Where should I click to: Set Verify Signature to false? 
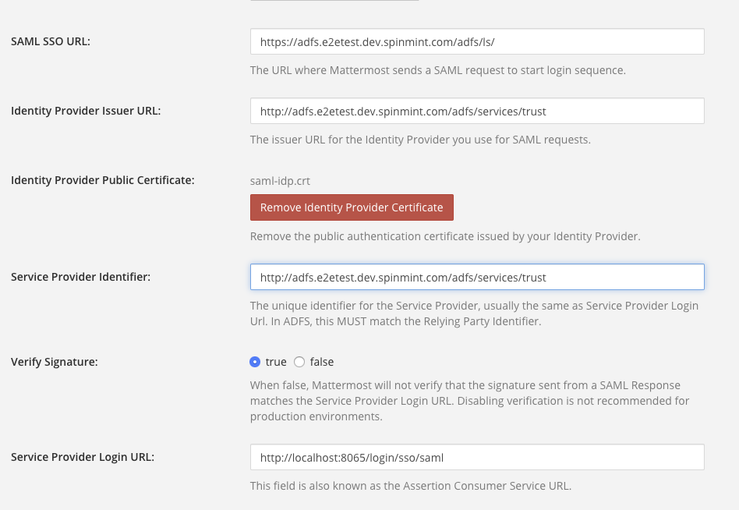point(299,362)
